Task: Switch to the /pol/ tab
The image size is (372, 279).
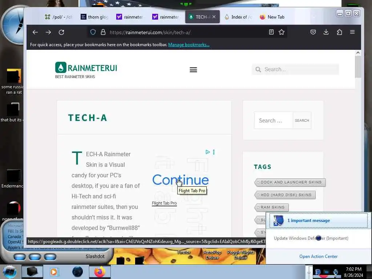Action: [x=58, y=17]
